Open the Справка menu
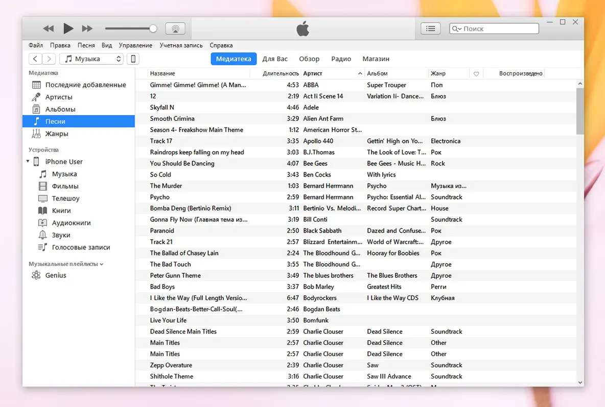This screenshot has height=407, width=605. pos(221,45)
